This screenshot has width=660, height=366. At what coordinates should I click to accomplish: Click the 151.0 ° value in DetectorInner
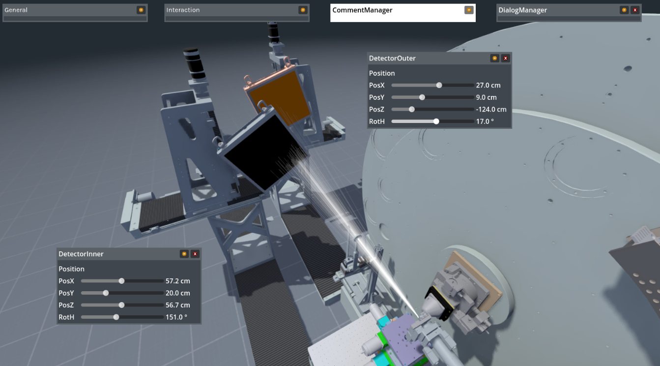point(176,317)
